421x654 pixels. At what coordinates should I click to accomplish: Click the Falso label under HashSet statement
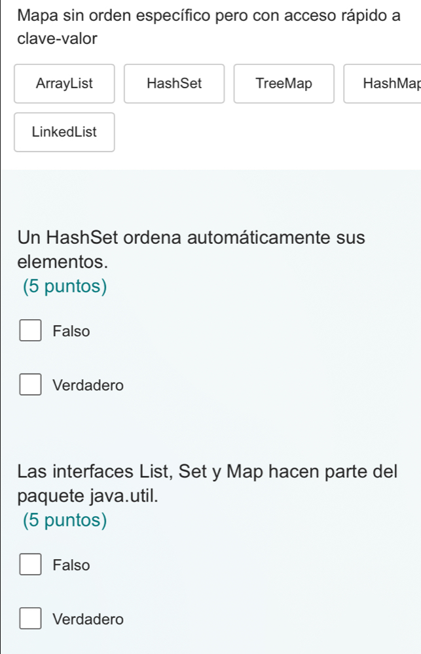point(71,332)
